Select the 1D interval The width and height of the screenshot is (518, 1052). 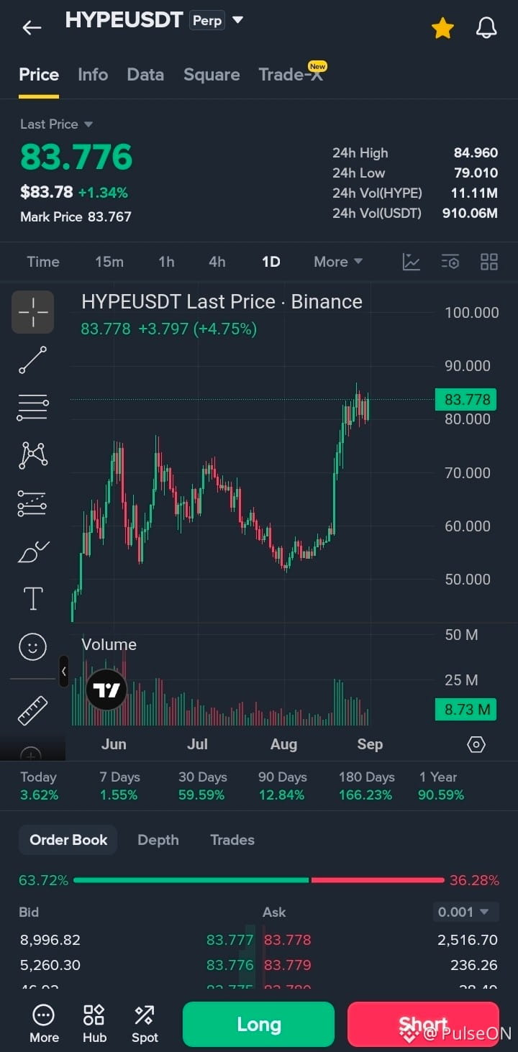point(271,262)
